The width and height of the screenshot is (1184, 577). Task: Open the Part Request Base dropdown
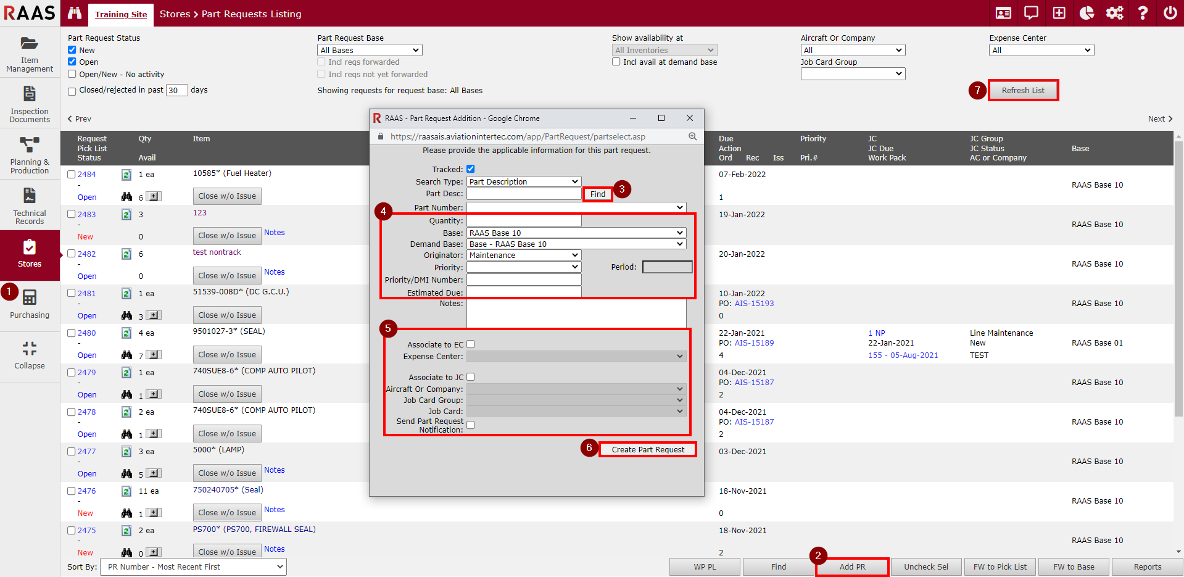(369, 49)
